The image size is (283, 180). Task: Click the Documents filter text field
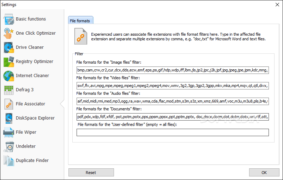(173, 117)
